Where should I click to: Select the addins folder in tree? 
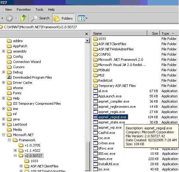[15, 41]
